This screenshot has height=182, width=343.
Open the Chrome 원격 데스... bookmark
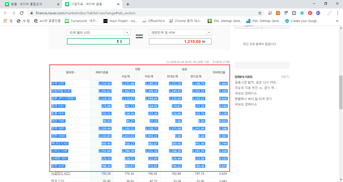click(x=186, y=21)
